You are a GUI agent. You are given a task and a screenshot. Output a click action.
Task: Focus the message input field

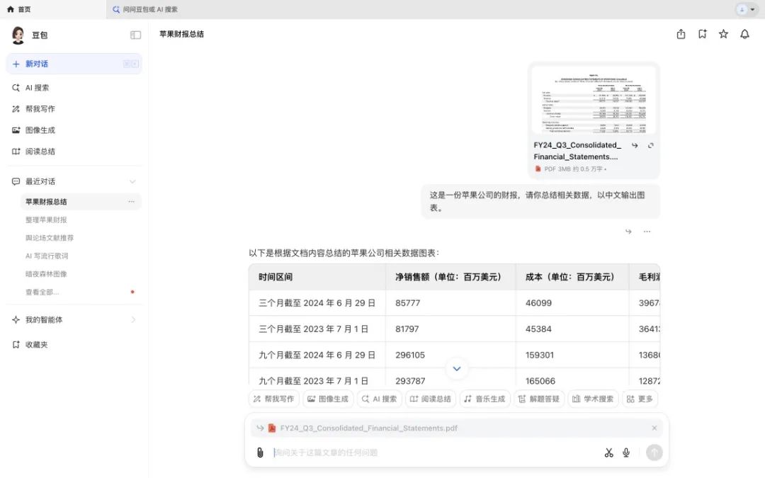[x=434, y=453]
